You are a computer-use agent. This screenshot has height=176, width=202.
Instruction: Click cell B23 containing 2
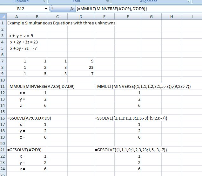[37, 162]
